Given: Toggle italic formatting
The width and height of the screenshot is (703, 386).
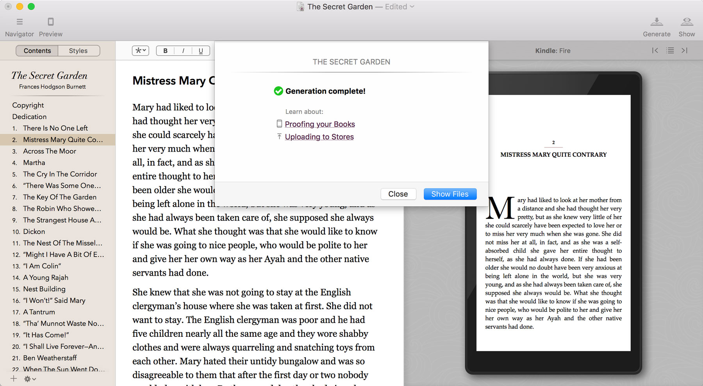Looking at the screenshot, I should (x=183, y=51).
